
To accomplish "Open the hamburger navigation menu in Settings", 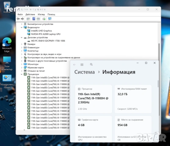I will click(x=82, y=64).
